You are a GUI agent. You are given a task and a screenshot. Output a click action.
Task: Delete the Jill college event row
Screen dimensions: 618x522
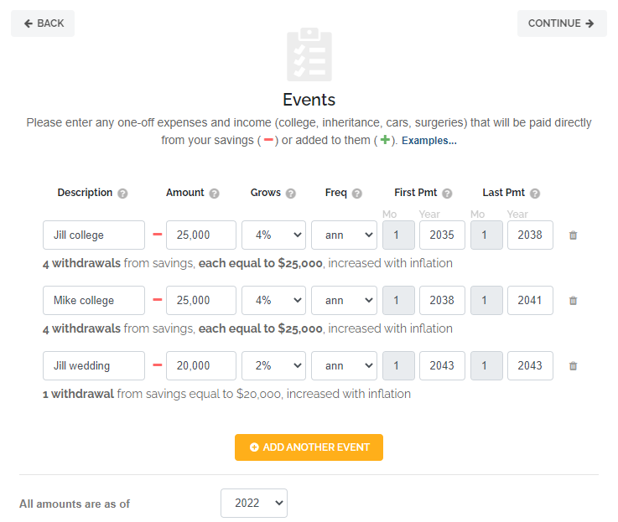[573, 235]
